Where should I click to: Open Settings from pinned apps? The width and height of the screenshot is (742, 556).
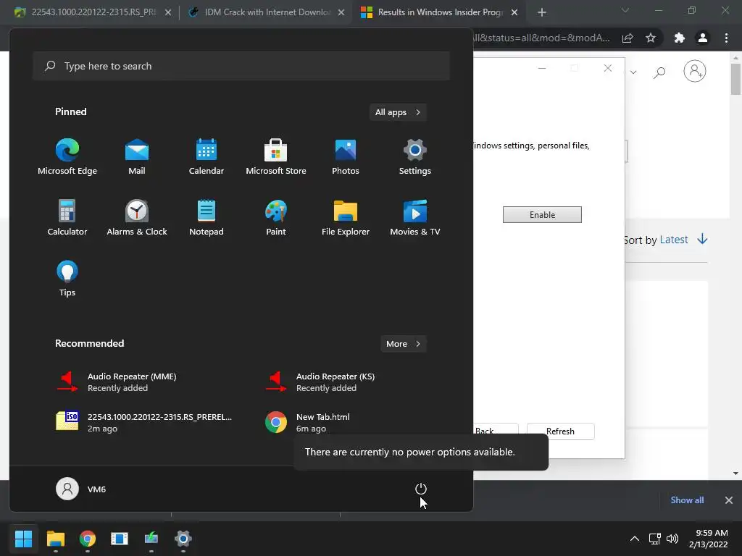(x=415, y=157)
